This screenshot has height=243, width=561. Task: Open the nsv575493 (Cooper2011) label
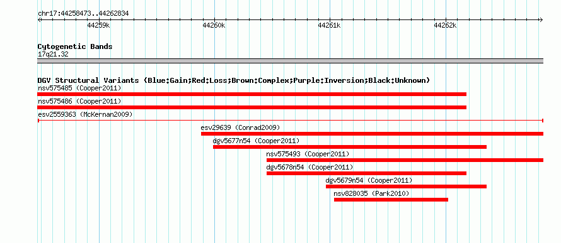coord(308,154)
